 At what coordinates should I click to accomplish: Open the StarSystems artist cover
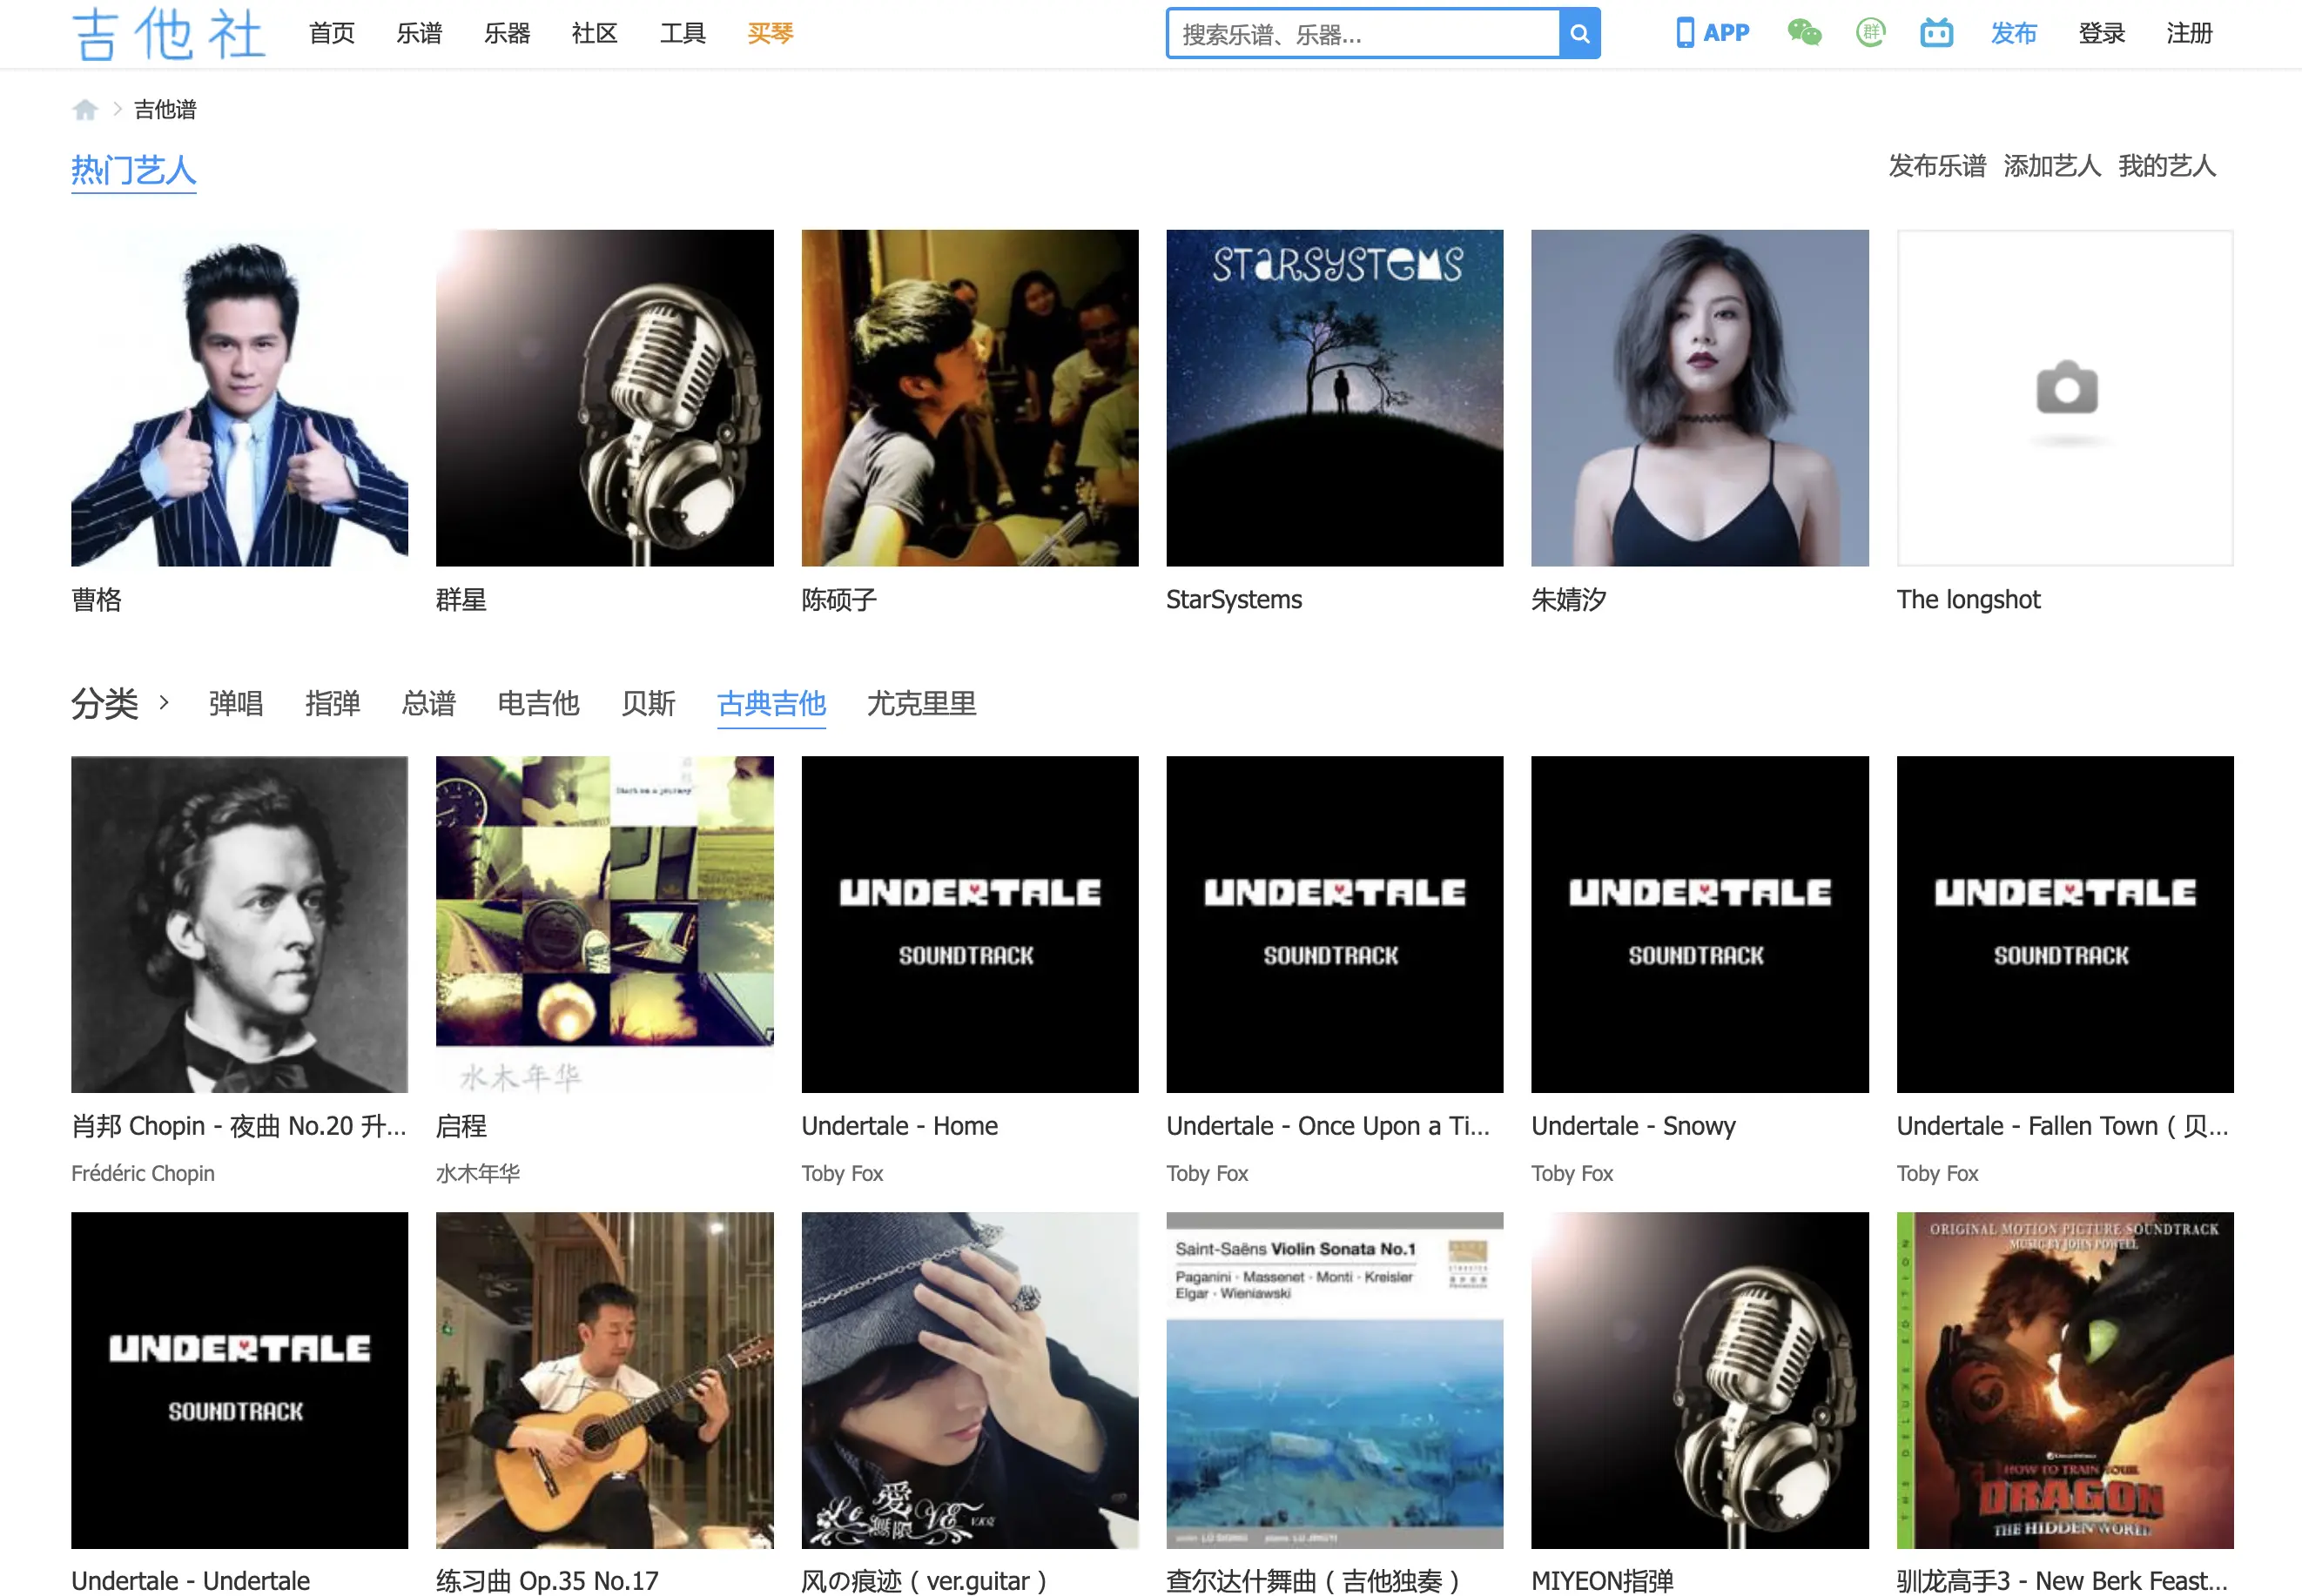coord(1335,398)
